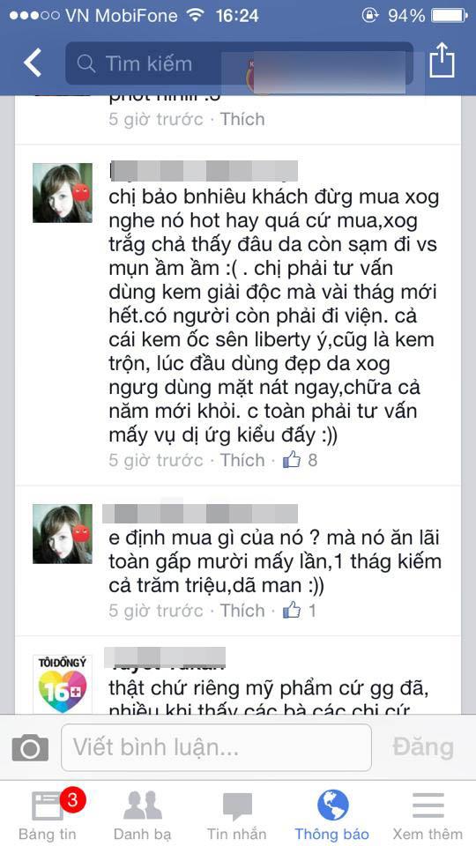Click Thích under the long liberty comment
This screenshot has height=846, width=476.
(242, 460)
